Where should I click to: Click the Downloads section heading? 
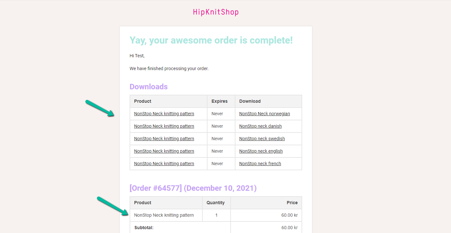coord(149,87)
